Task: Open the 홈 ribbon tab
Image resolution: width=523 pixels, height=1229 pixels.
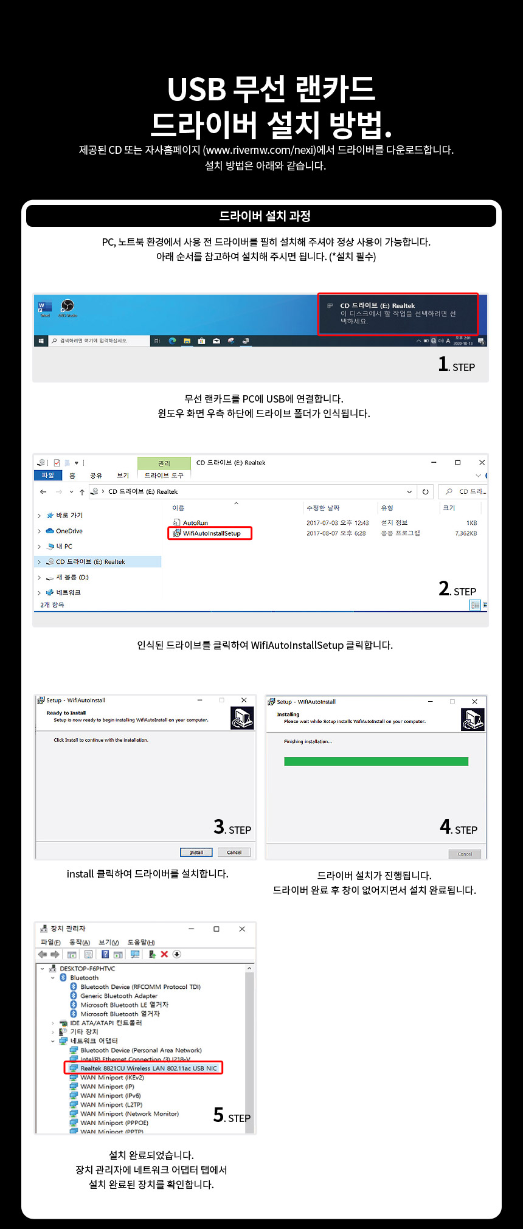Action: pos(73,476)
